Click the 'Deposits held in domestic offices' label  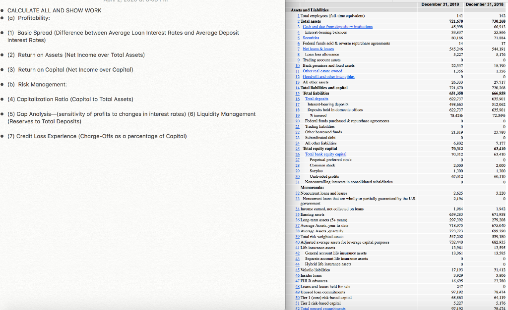(x=335, y=109)
